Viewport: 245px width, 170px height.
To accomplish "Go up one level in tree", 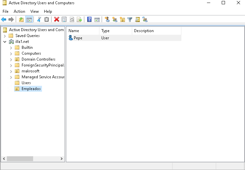I will point(21,20).
